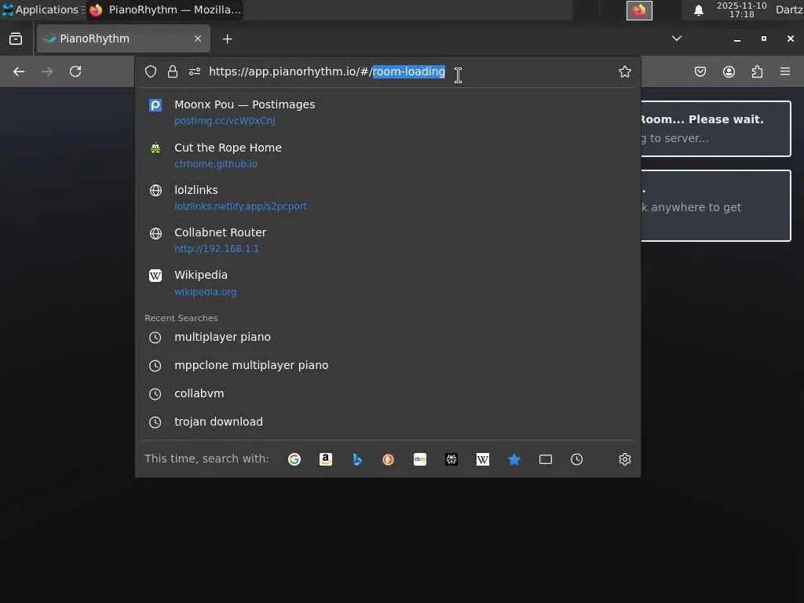Open Save to Pocket icon
Image resolution: width=804 pixels, height=603 pixels.
point(700,71)
